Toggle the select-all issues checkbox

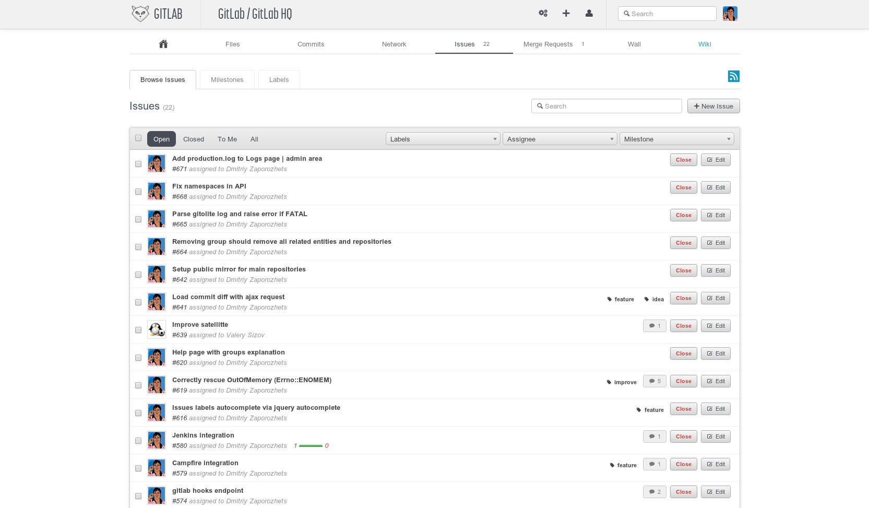[x=138, y=138]
